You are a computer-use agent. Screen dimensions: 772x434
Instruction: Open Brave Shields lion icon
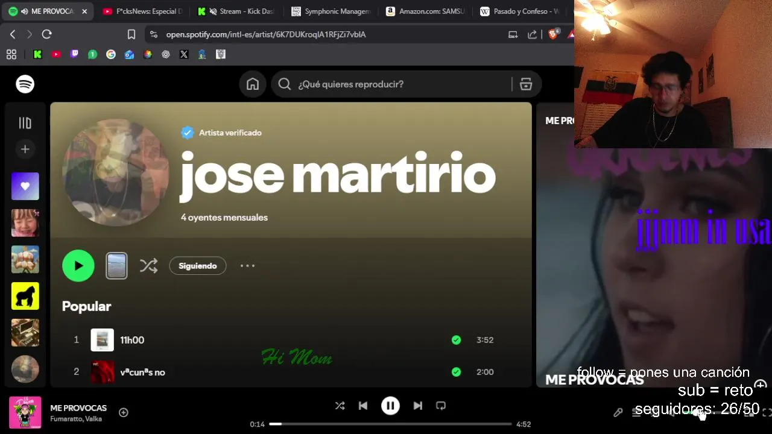click(x=553, y=34)
